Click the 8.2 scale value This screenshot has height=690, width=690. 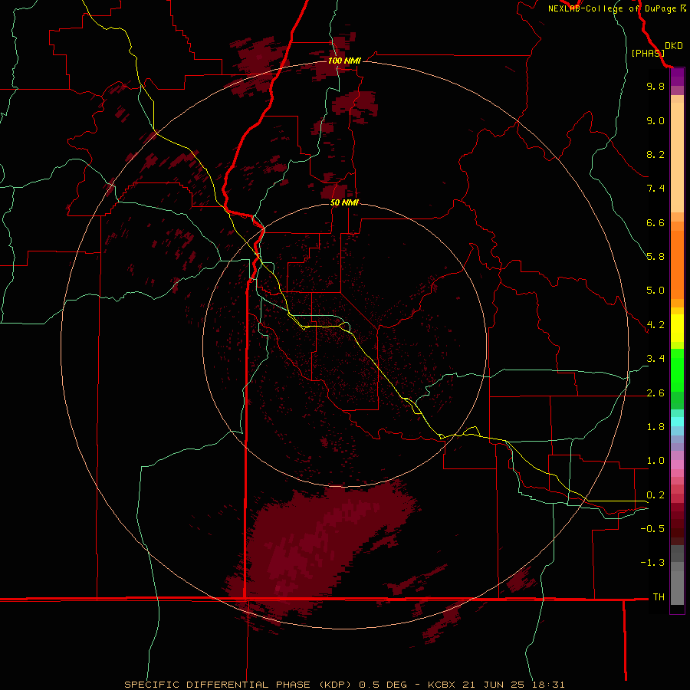coord(655,154)
